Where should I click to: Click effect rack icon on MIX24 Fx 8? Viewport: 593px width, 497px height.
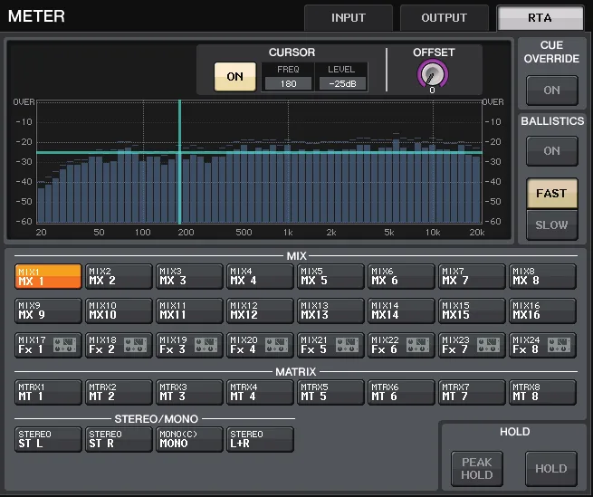(560, 345)
